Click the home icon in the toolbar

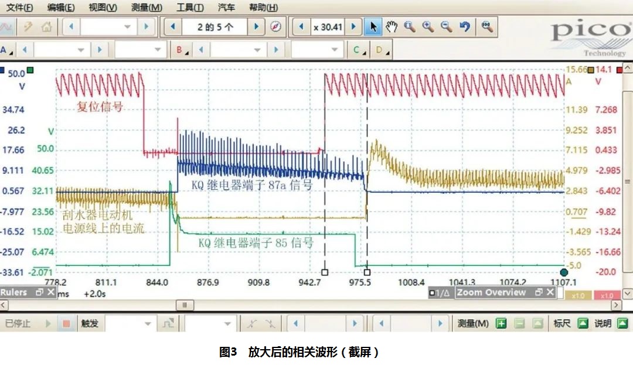click(47, 27)
